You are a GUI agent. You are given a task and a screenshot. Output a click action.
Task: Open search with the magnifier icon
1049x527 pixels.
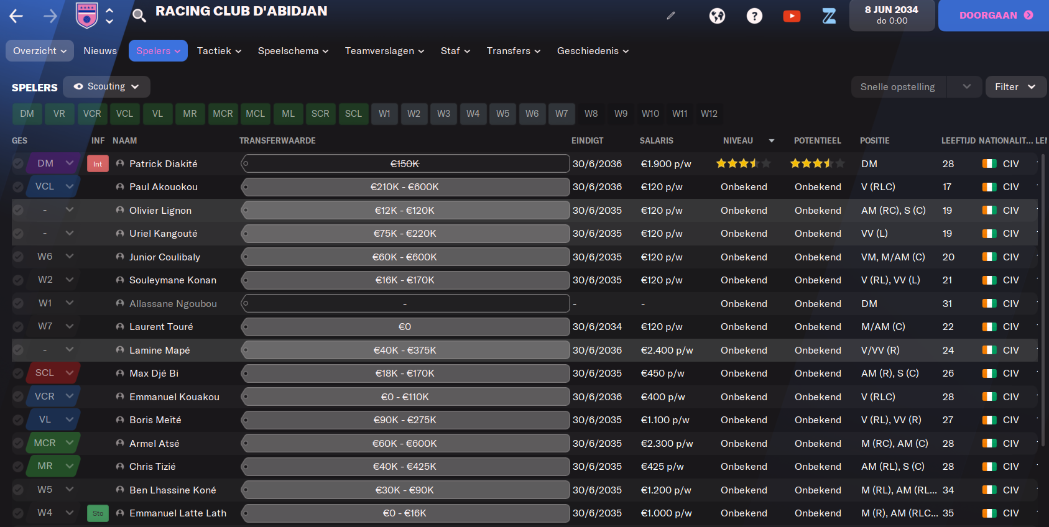[x=139, y=16]
